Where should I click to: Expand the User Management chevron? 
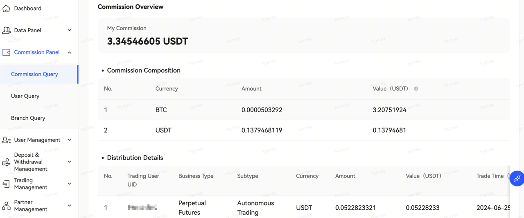pyautogui.click(x=69, y=140)
